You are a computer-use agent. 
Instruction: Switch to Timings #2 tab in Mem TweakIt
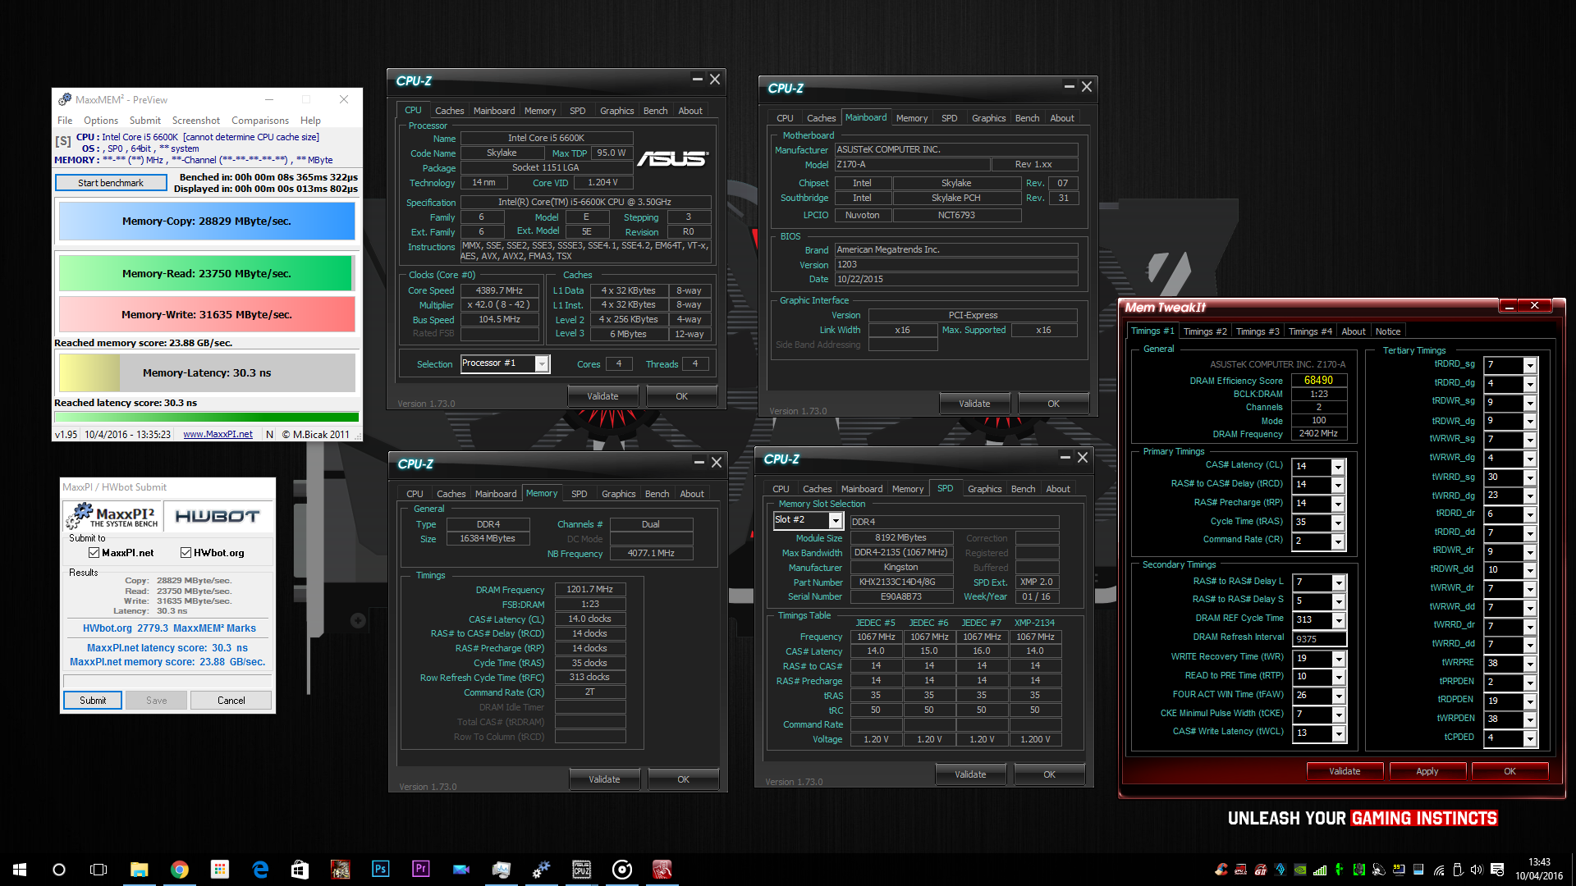(x=1205, y=331)
